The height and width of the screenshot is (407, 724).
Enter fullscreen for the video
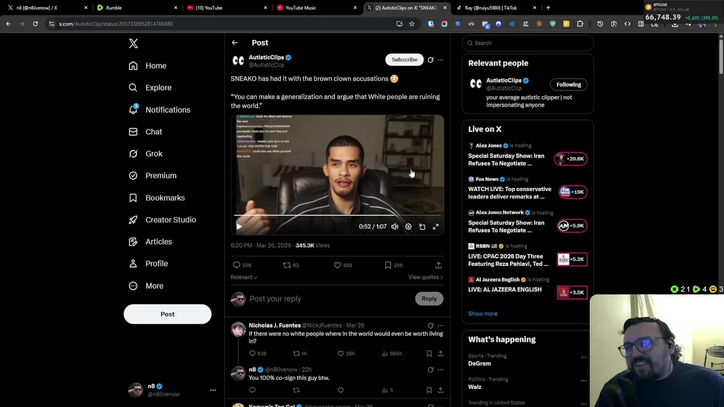point(436,227)
